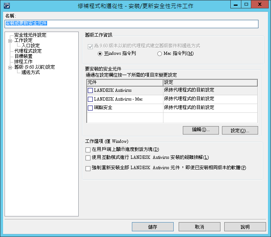This screenshot has height=237, width=271.
Task: Click setting cell for 端點安全 row
Action: 210,108
